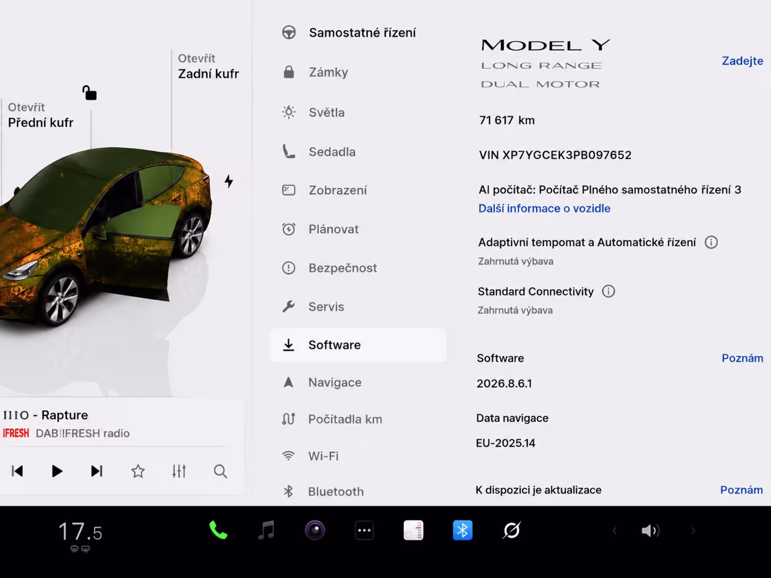Play the IIIO - Rapture track

tap(57, 471)
